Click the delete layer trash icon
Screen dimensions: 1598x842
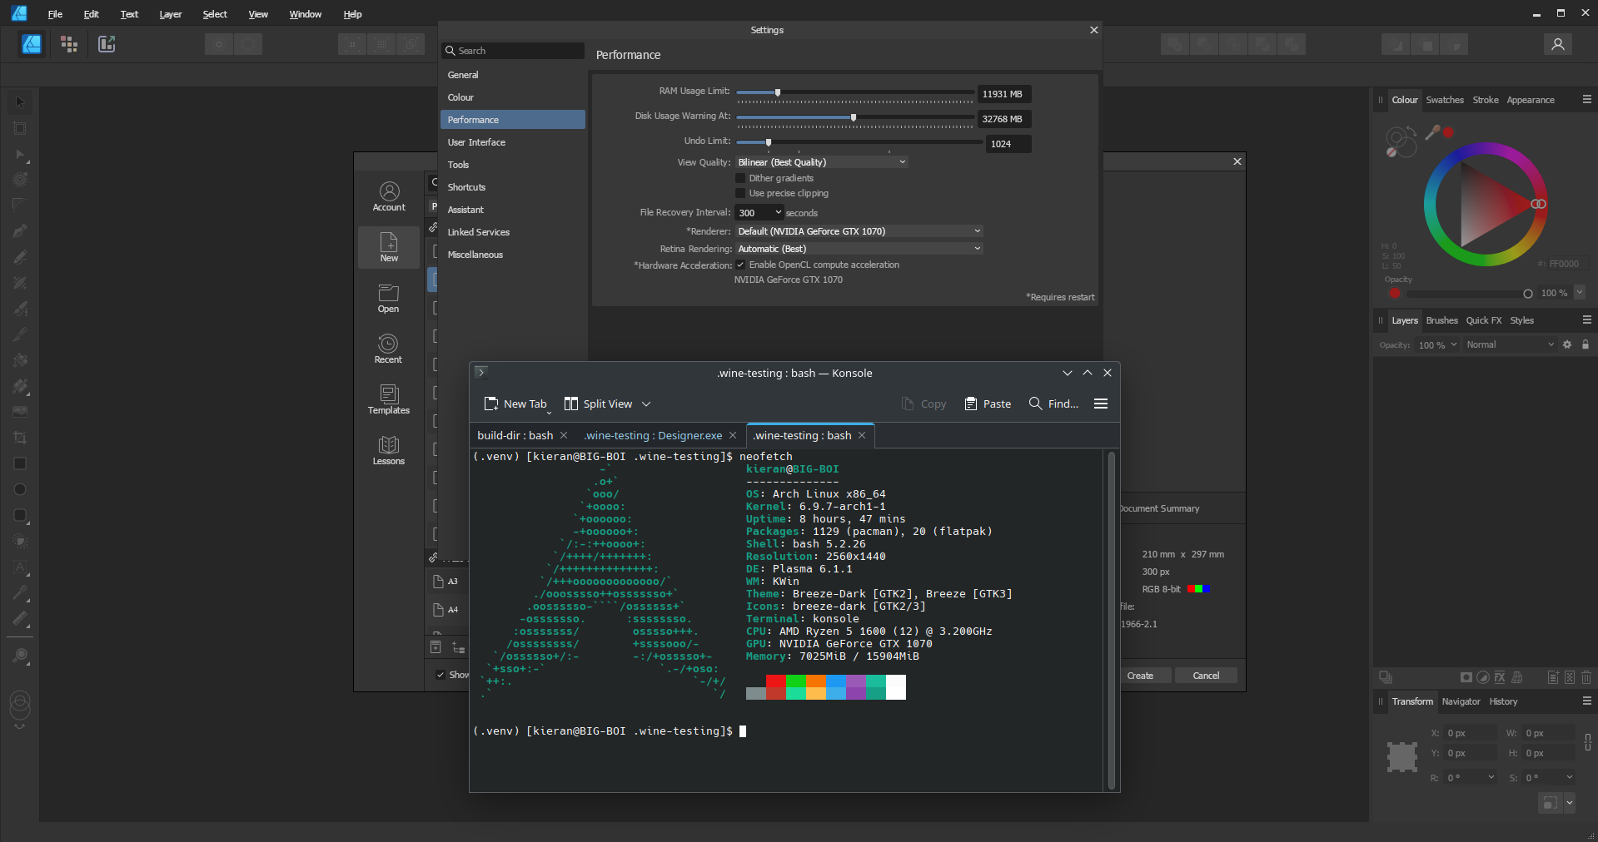pos(1586,677)
